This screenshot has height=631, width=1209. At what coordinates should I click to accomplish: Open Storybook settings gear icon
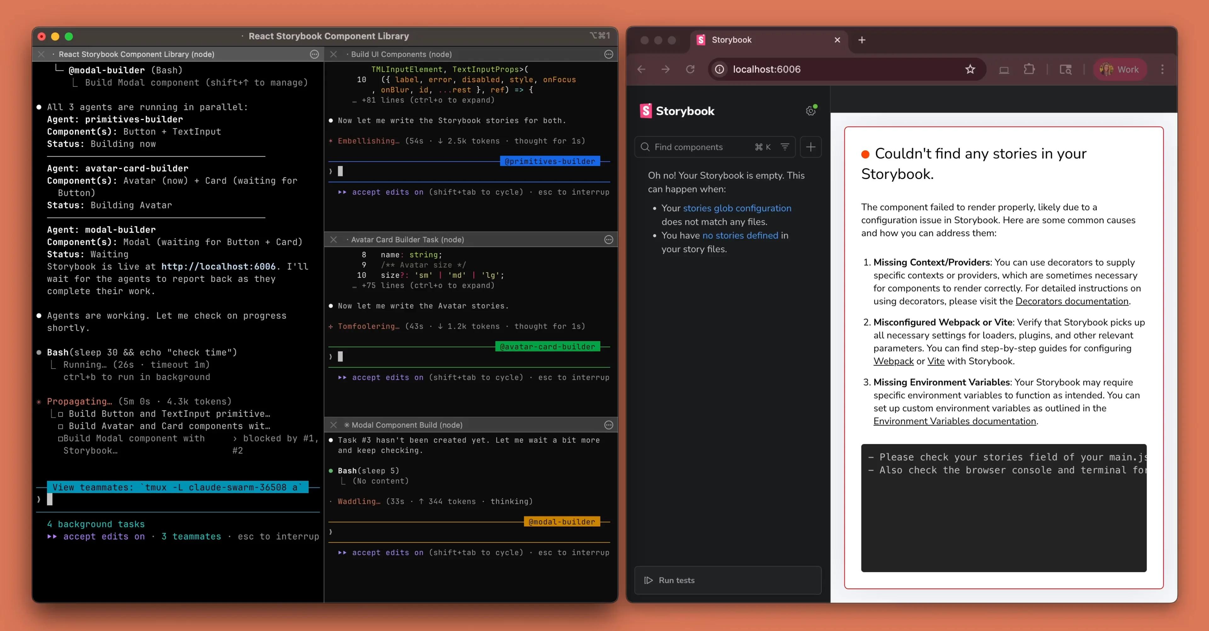tap(810, 111)
